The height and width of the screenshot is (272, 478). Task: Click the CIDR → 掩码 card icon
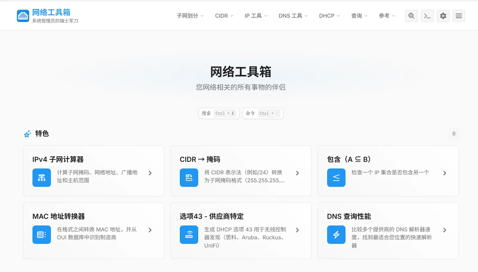189,178
